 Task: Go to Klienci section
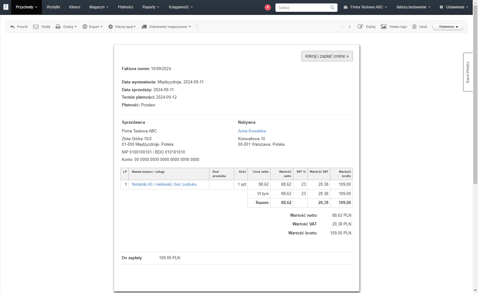tap(74, 7)
